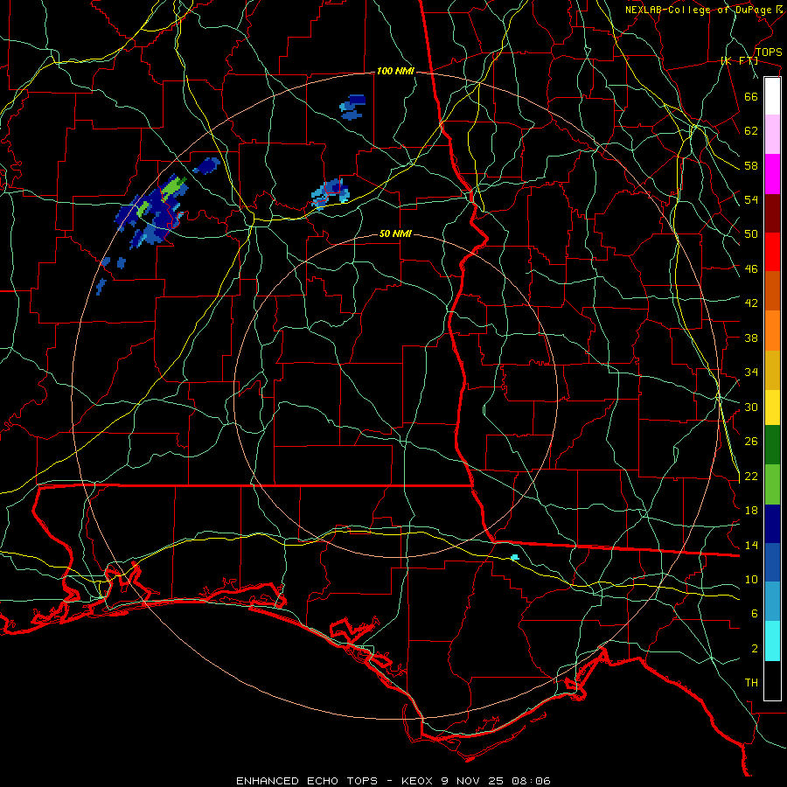Click the "2" legend value
This screenshot has height=787, width=787.
755,649
